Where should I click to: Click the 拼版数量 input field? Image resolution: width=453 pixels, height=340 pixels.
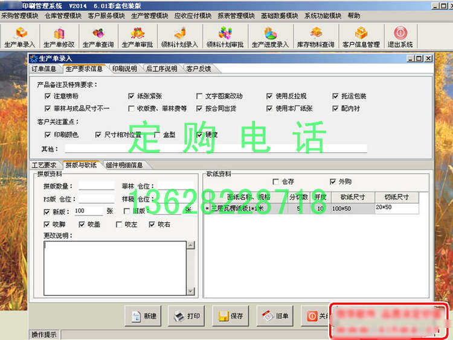click(97, 186)
